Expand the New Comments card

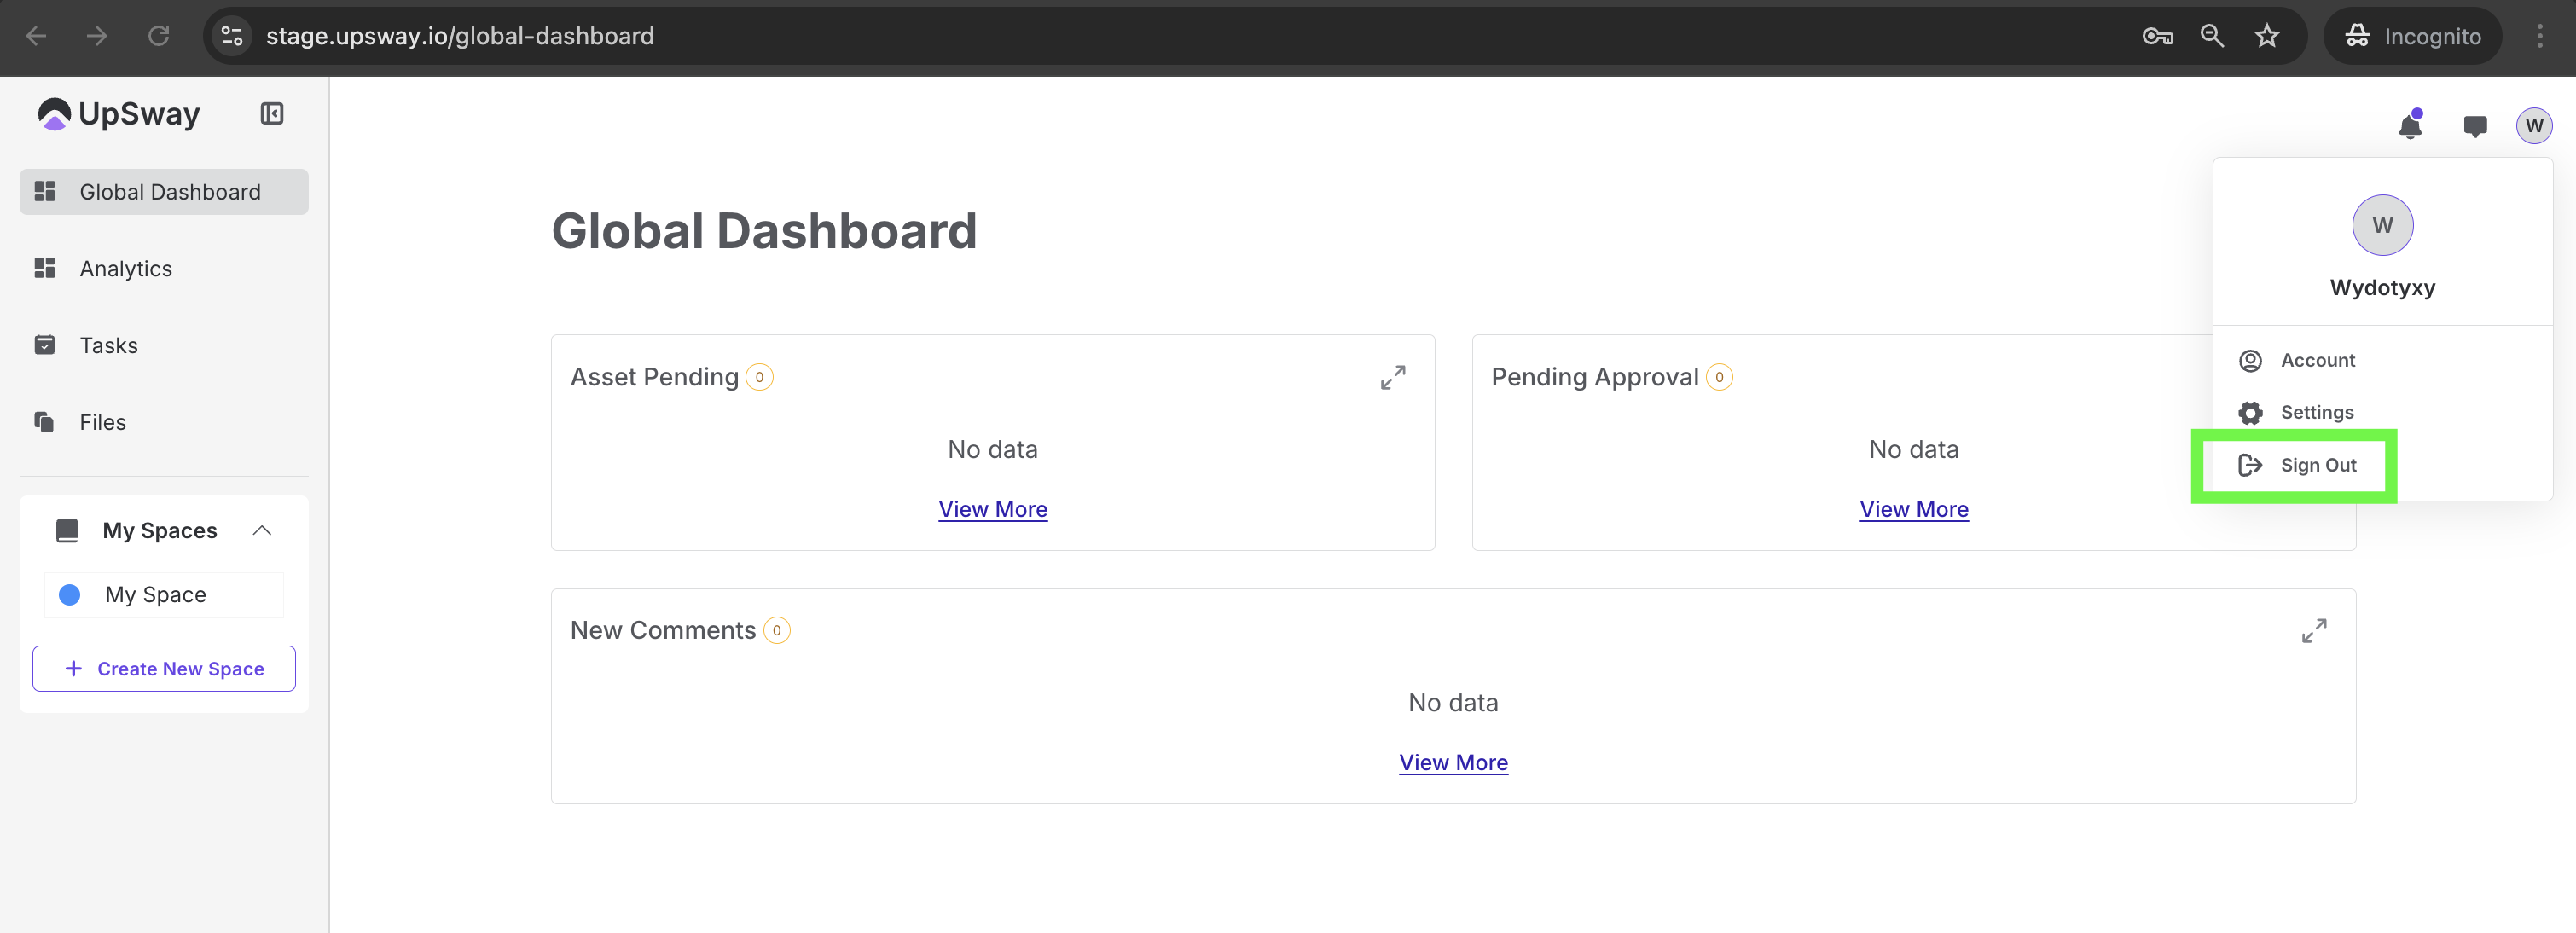click(2313, 631)
